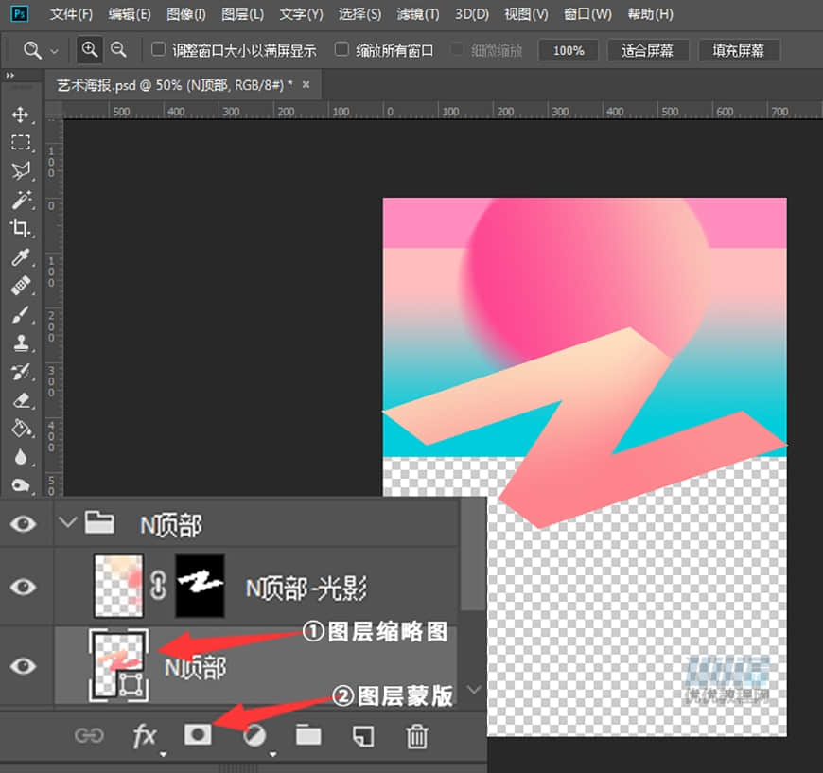Select the Eyedropper tool
Image resolution: width=823 pixels, height=773 pixels.
coord(21,258)
